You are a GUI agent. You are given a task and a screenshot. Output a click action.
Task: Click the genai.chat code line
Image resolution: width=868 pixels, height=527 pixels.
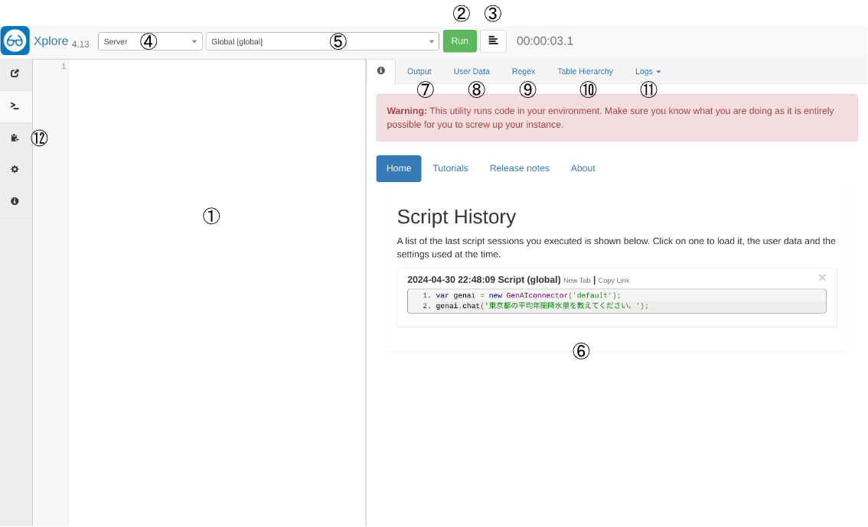pos(541,306)
